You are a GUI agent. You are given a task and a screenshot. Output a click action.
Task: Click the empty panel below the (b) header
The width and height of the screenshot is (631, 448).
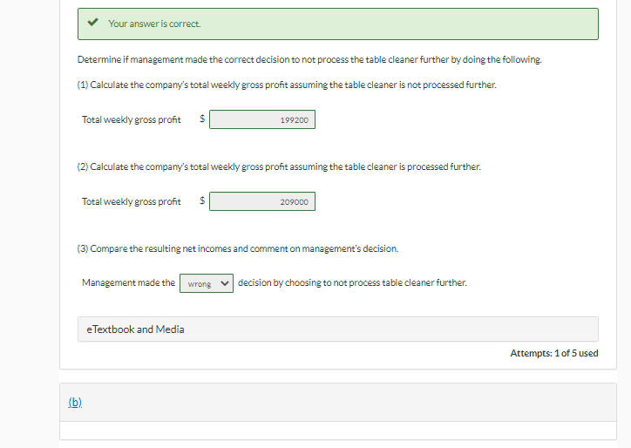coord(337,431)
